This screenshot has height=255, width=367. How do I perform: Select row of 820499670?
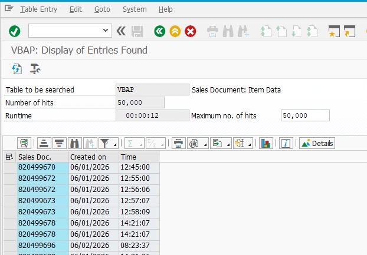tap(10, 167)
